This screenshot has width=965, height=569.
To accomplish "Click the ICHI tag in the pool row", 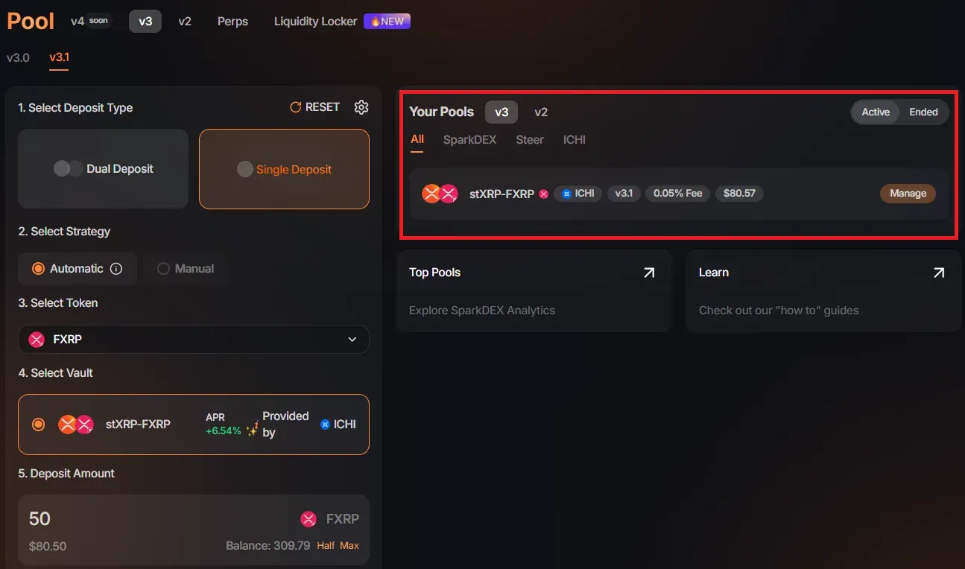I will pyautogui.click(x=578, y=194).
